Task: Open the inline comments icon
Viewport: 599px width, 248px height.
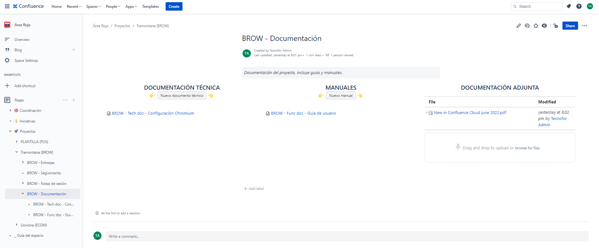Action: (527, 26)
